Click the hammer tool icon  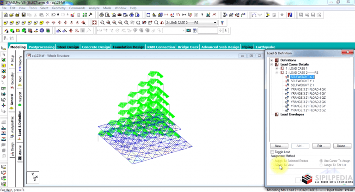click(90, 15)
